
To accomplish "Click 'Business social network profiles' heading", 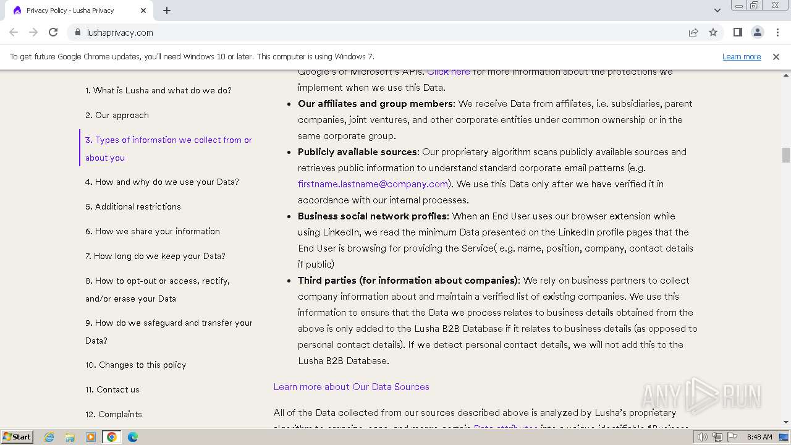I will point(373,216).
